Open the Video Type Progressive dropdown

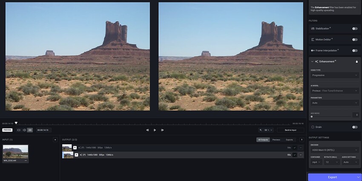(x=335, y=75)
